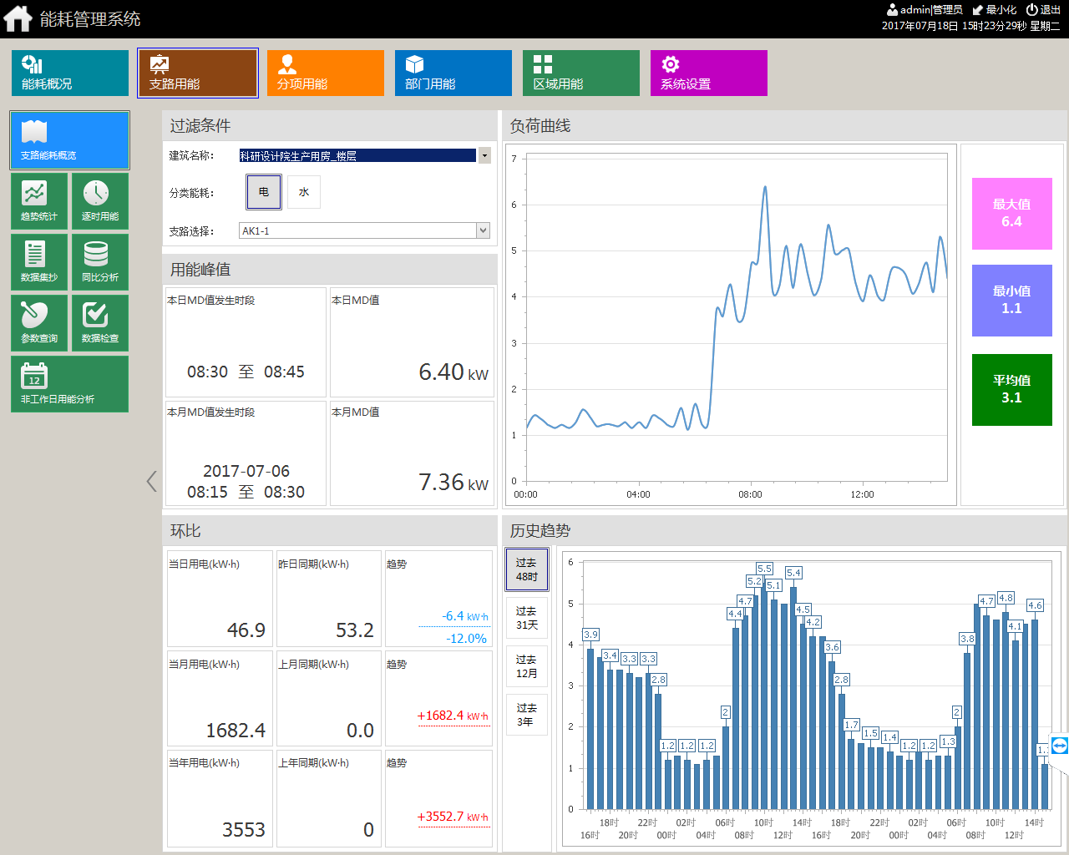Go to 系统设置 system settings tab

(708, 73)
